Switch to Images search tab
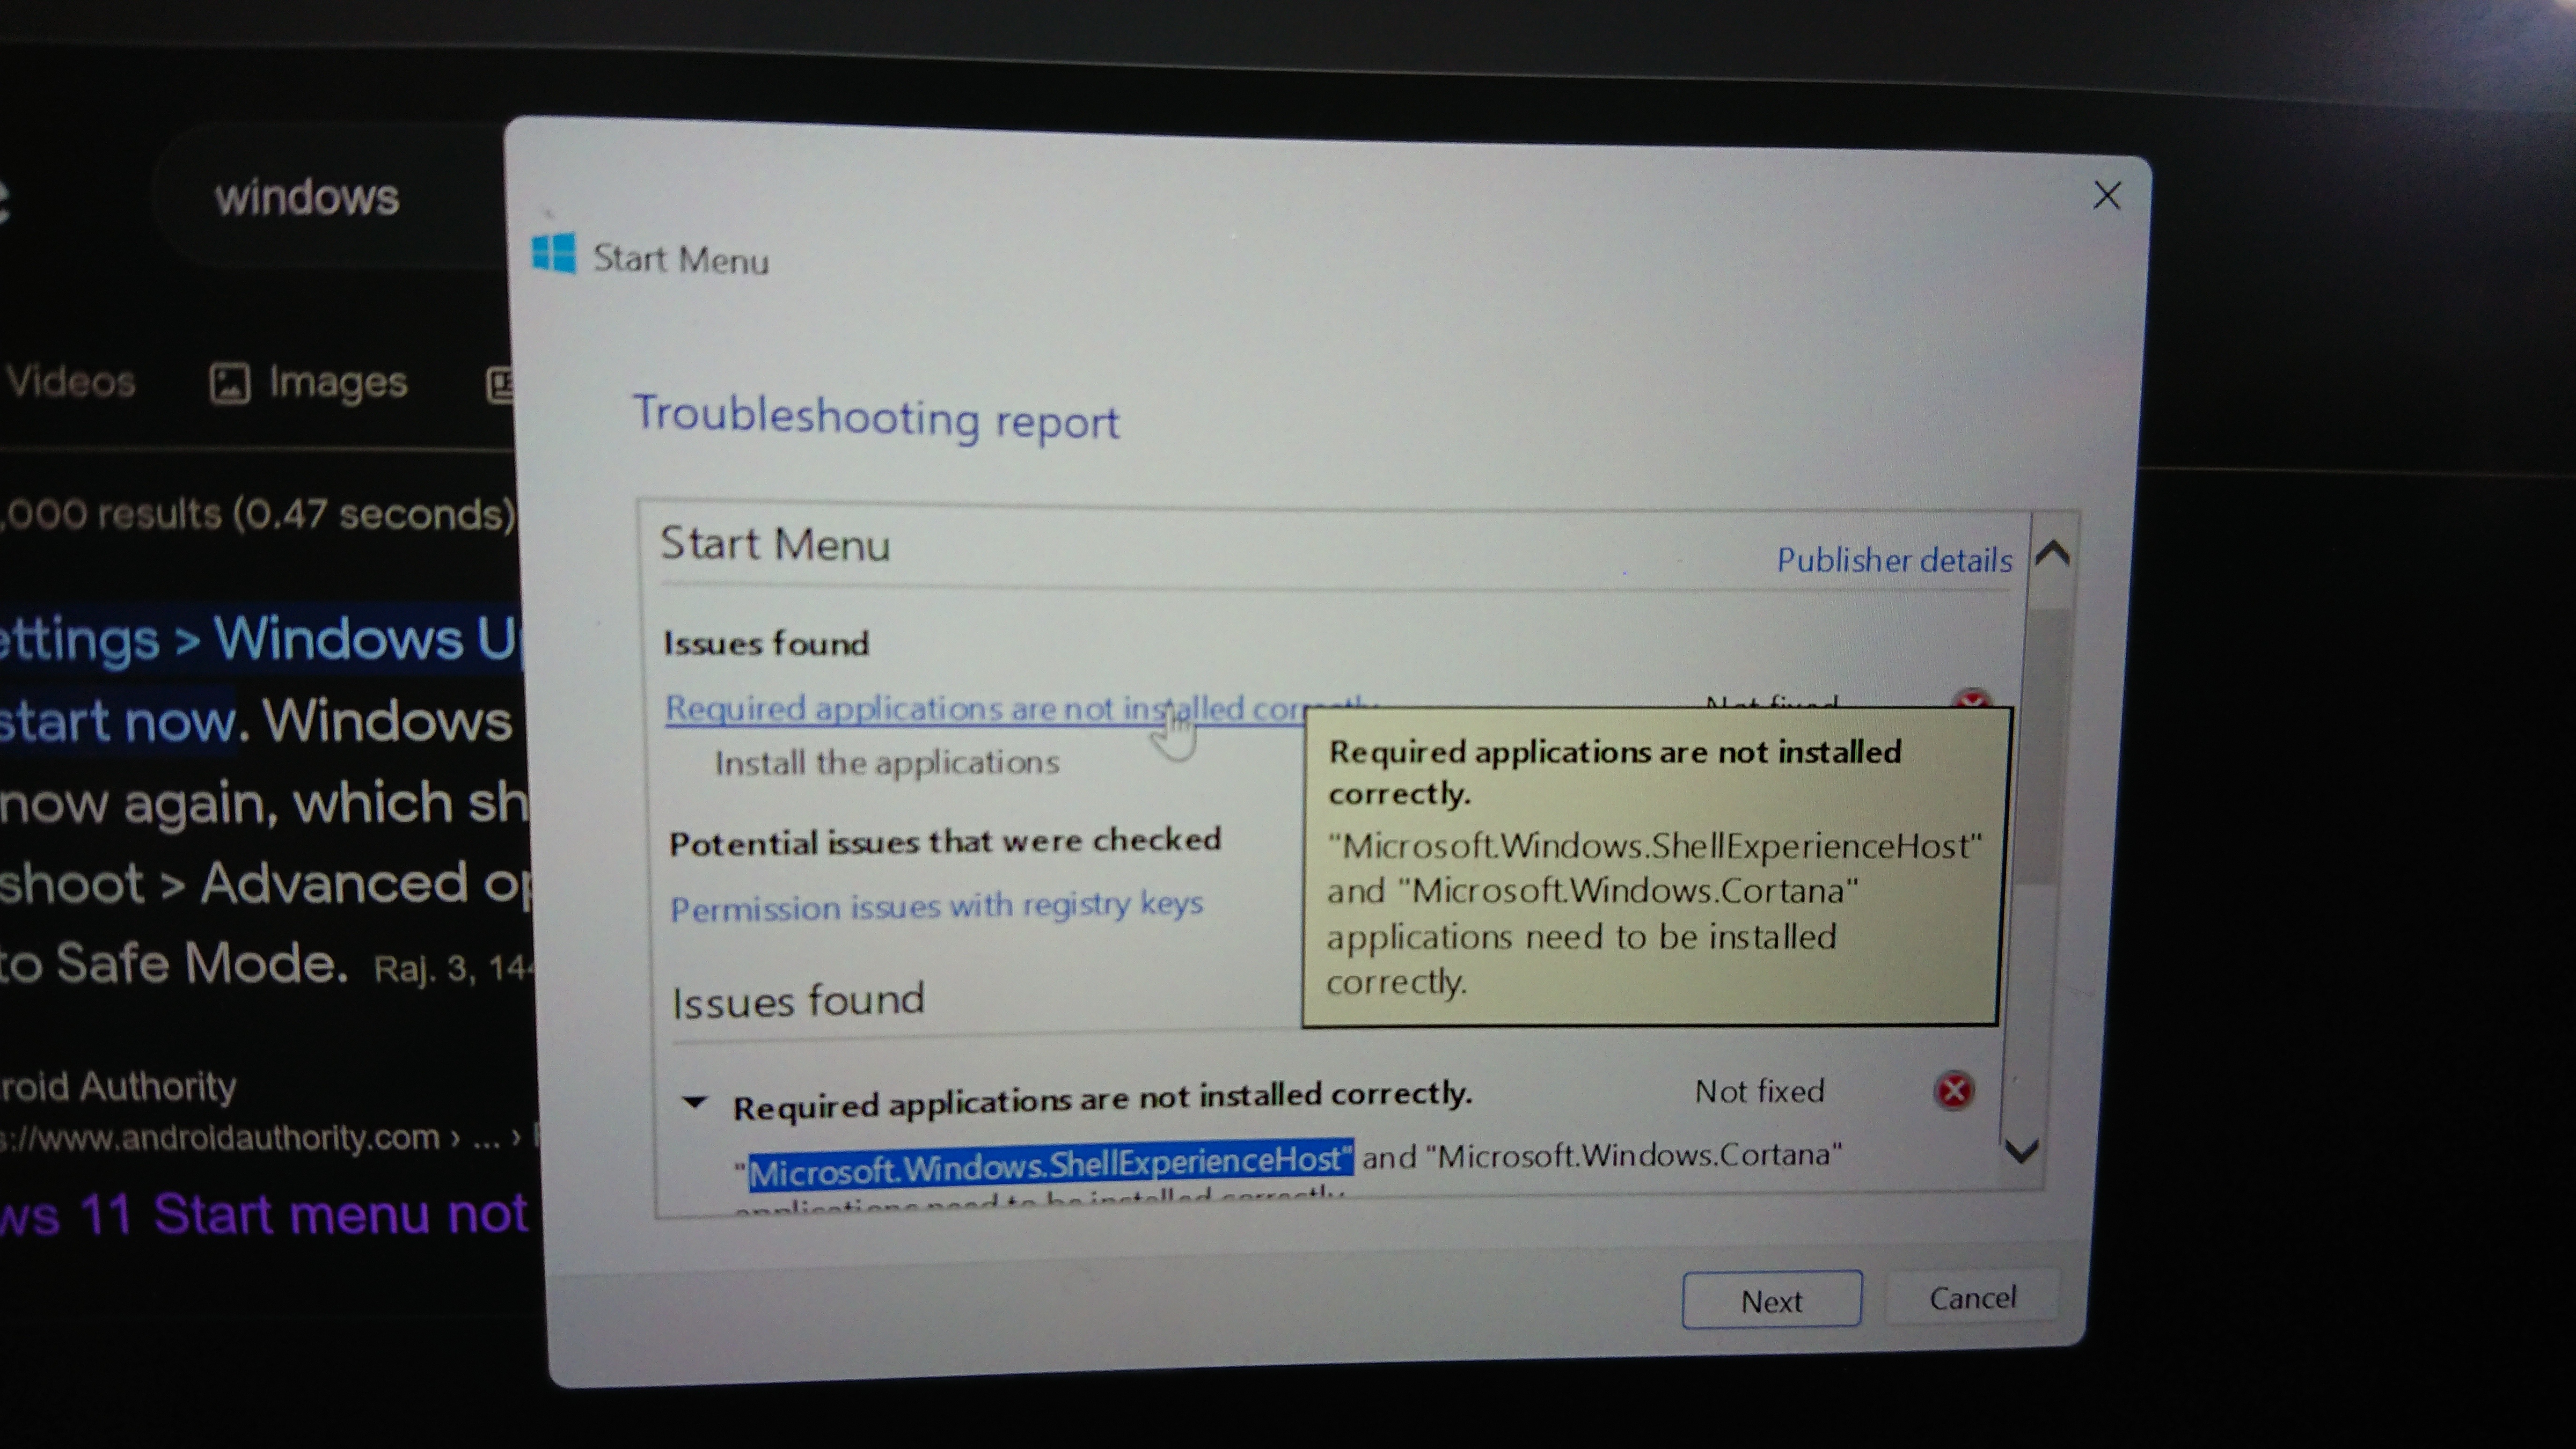 (336, 382)
